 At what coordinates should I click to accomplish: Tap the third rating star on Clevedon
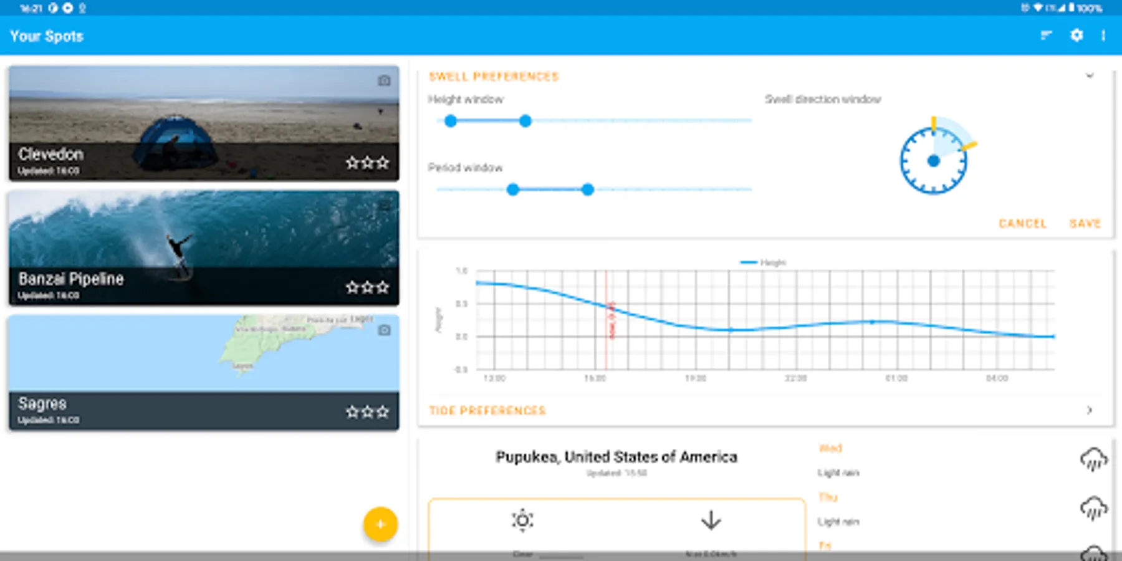383,163
